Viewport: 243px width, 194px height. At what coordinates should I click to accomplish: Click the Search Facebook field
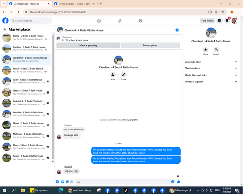(x=31, y=21)
